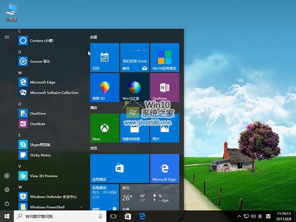
Task: Click the microphone in the search box
Action: (100, 216)
